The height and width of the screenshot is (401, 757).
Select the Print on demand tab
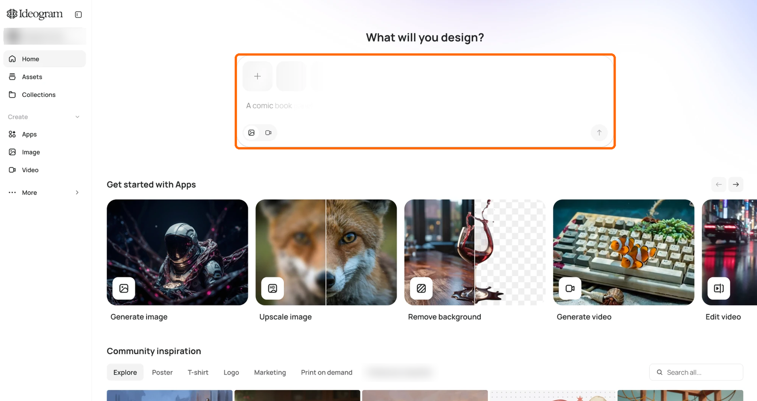pos(326,373)
